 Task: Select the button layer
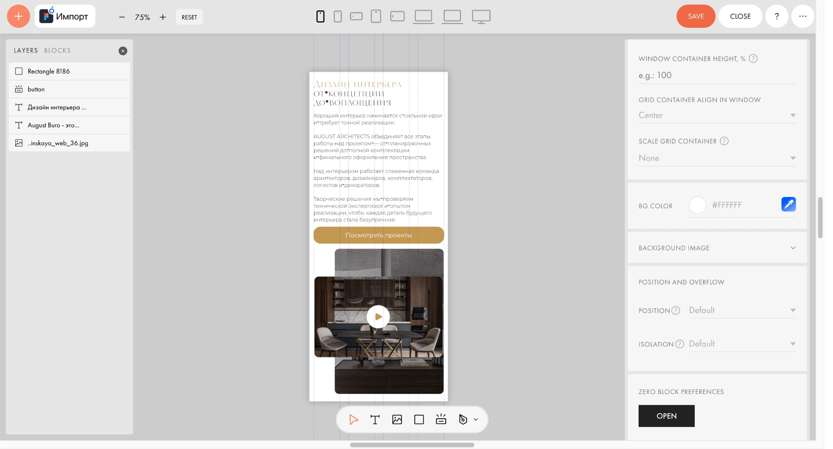[x=70, y=89]
